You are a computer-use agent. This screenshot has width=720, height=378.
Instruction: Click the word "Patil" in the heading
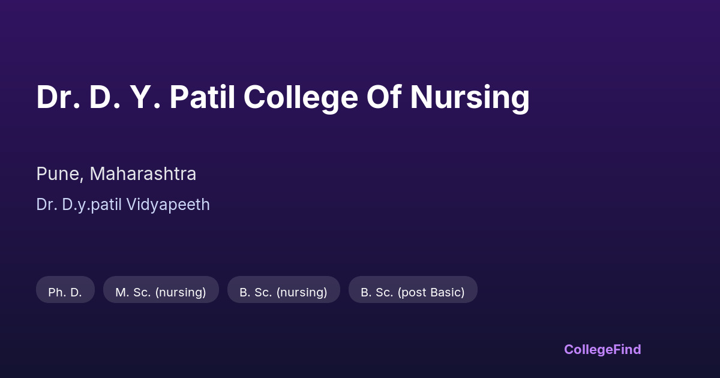pyautogui.click(x=202, y=97)
